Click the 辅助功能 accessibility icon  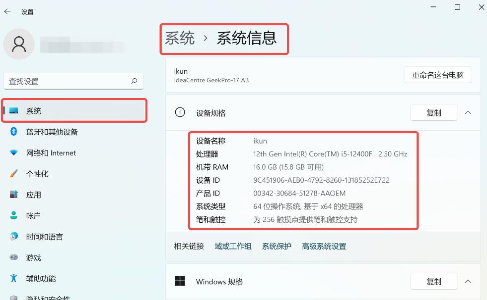[x=14, y=278]
